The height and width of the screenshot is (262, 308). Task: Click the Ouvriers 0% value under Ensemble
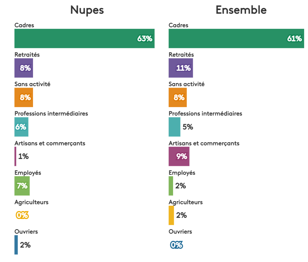pos(177,245)
